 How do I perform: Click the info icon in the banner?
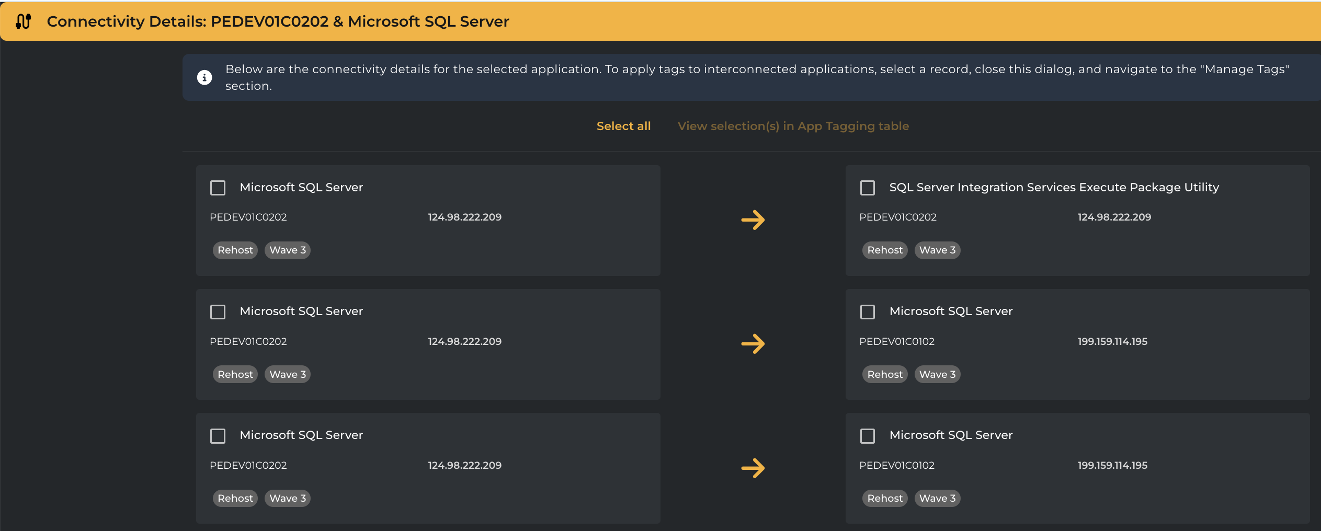point(204,77)
